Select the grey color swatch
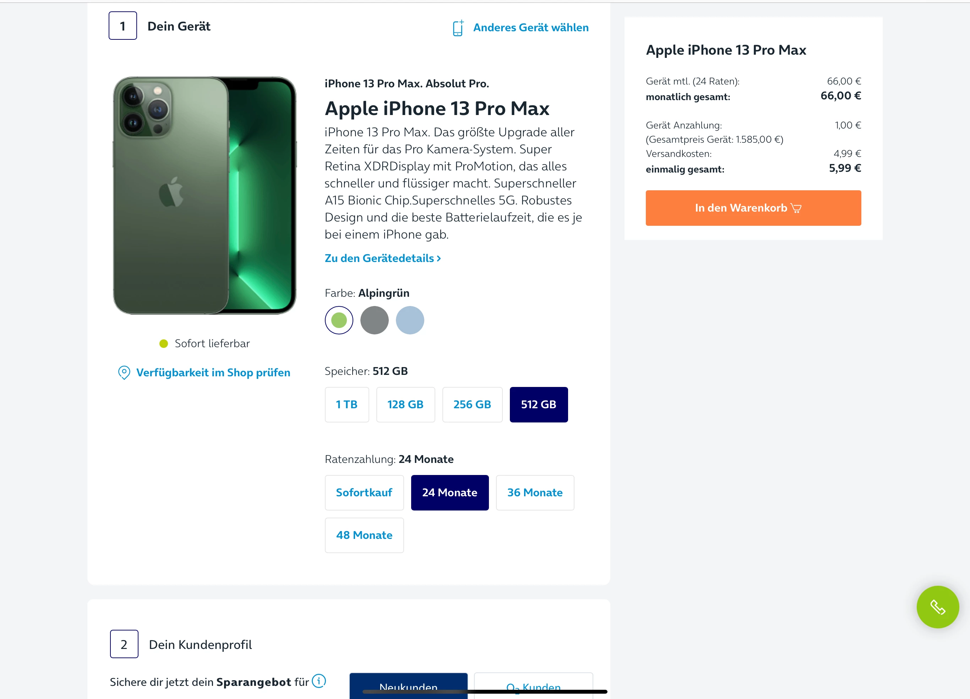Image resolution: width=970 pixels, height=699 pixels. tap(374, 320)
